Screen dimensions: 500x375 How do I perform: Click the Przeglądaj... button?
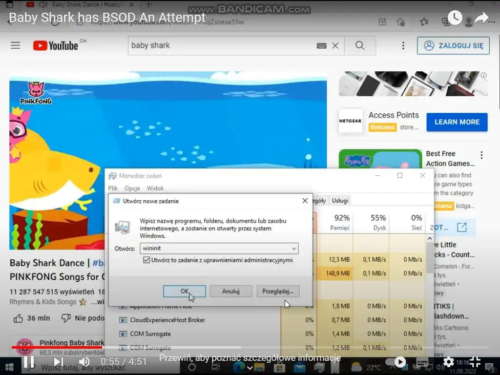pos(278,291)
